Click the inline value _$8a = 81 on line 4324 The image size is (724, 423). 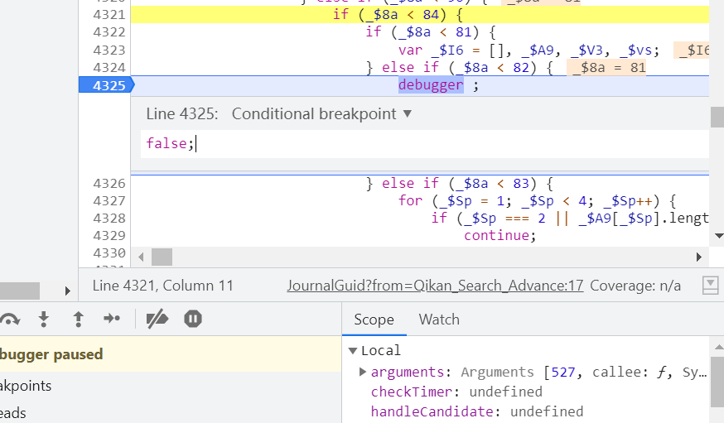606,68
